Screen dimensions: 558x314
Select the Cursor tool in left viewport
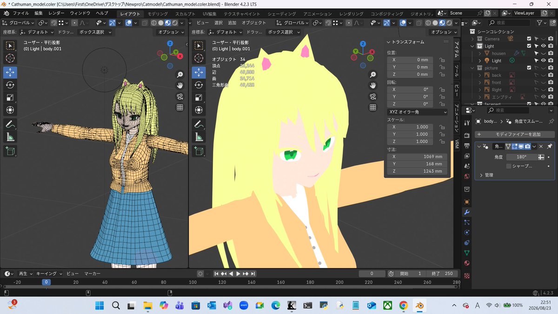10,58
